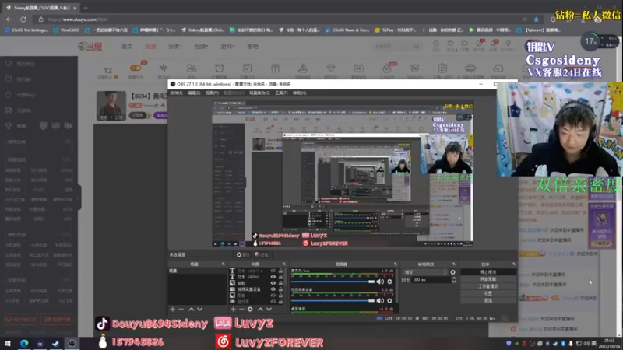
Task: Open OBS 场景集合(S) menu
Action: [x=259, y=93]
